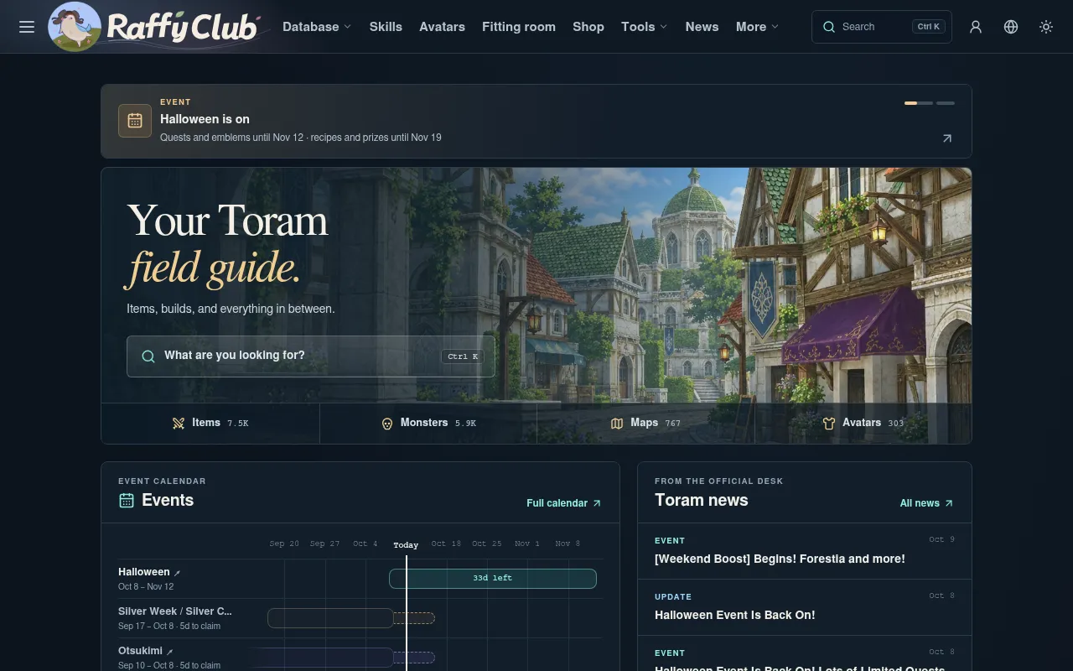Expand the Tools dropdown menu

(x=644, y=27)
